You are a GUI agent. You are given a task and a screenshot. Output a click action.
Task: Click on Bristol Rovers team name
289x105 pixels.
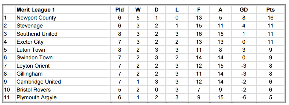pos(34,90)
